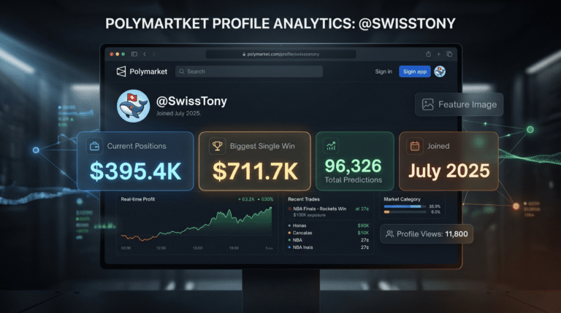
Task: Click the people icon beside Profile Views
Action: (x=389, y=234)
